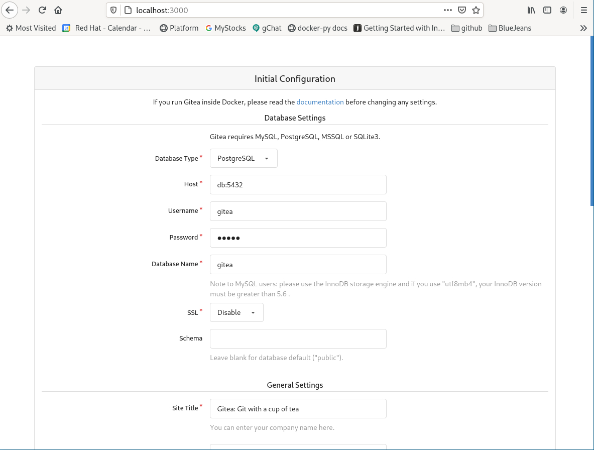The image size is (594, 450).
Task: Open the hamburger application menu
Action: (x=583, y=10)
